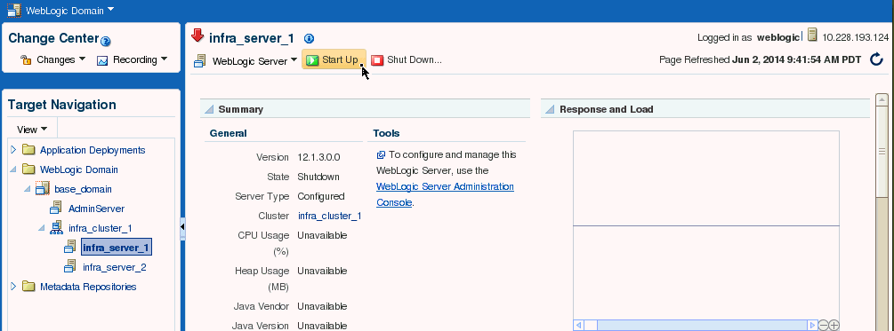Click the infra_server_1 tree server icon
894x331 pixels.
(x=70, y=247)
